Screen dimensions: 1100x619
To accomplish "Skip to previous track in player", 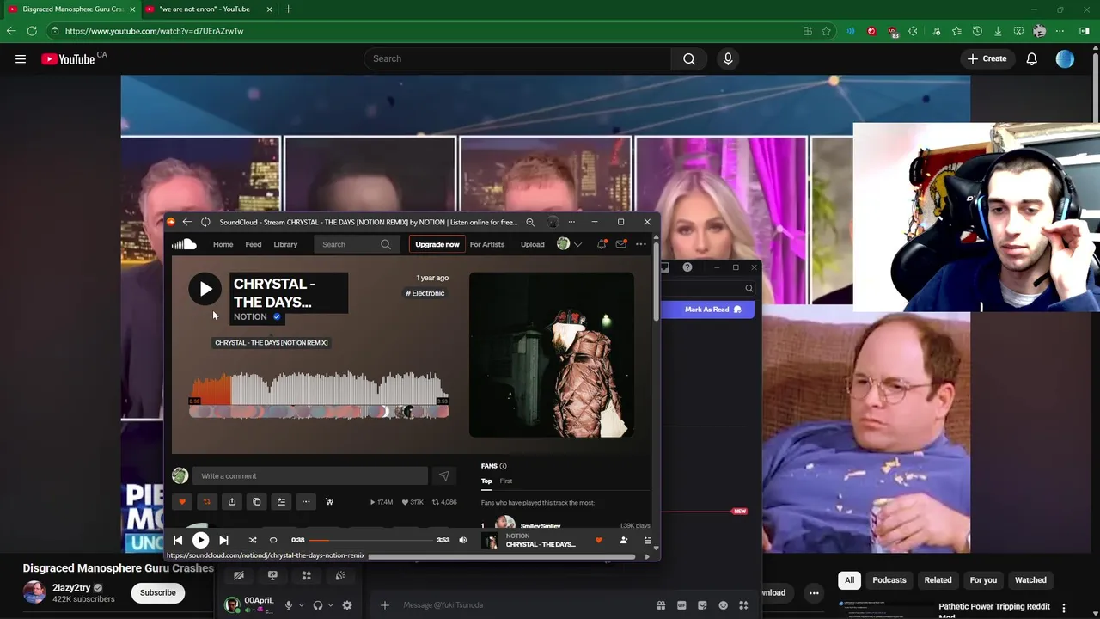I will click(178, 540).
